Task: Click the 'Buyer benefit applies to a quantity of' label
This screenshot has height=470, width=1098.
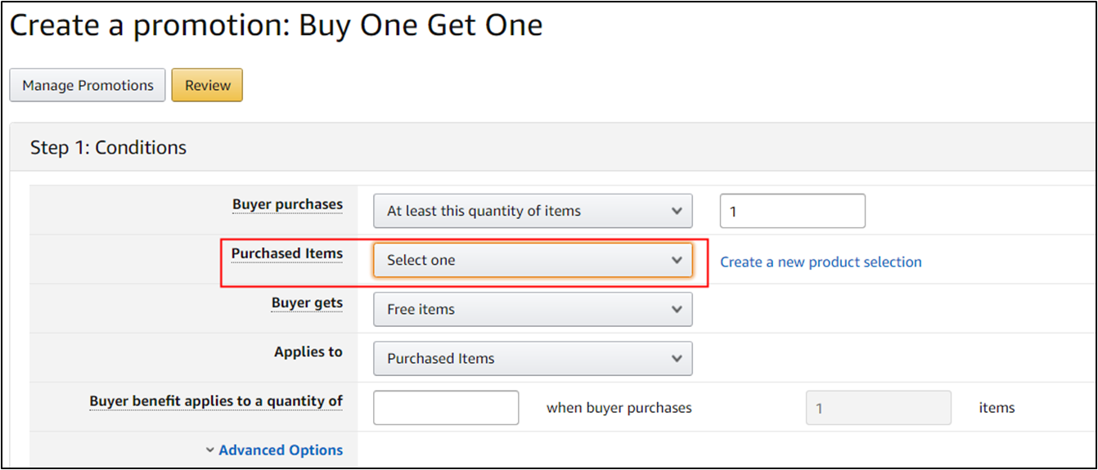Action: tap(216, 401)
